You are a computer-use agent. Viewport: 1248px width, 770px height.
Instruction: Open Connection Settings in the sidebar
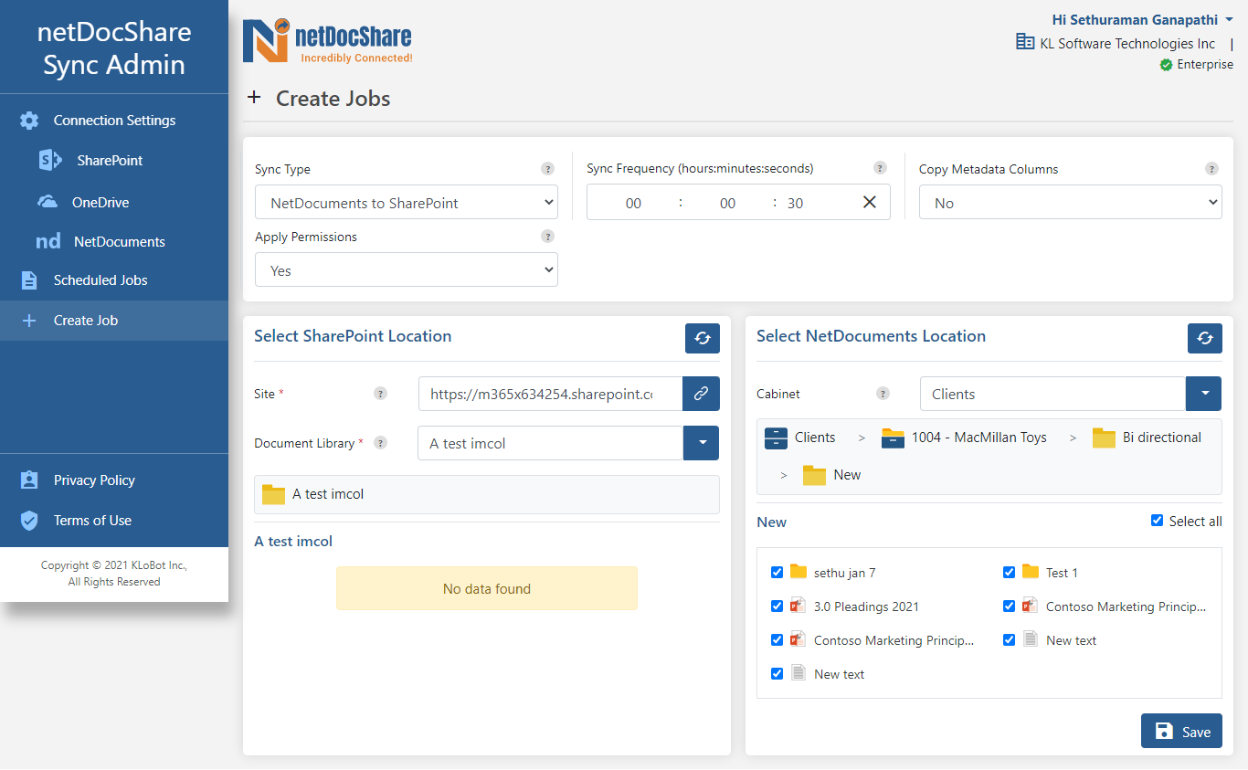[x=114, y=121]
